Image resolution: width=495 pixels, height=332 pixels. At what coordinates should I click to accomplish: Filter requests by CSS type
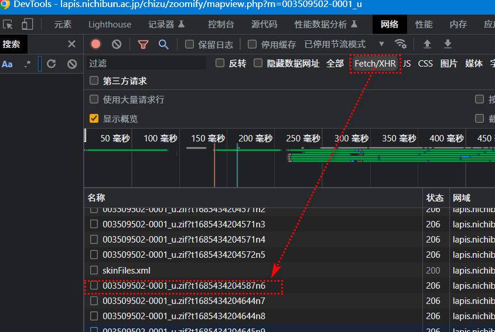pyautogui.click(x=425, y=63)
